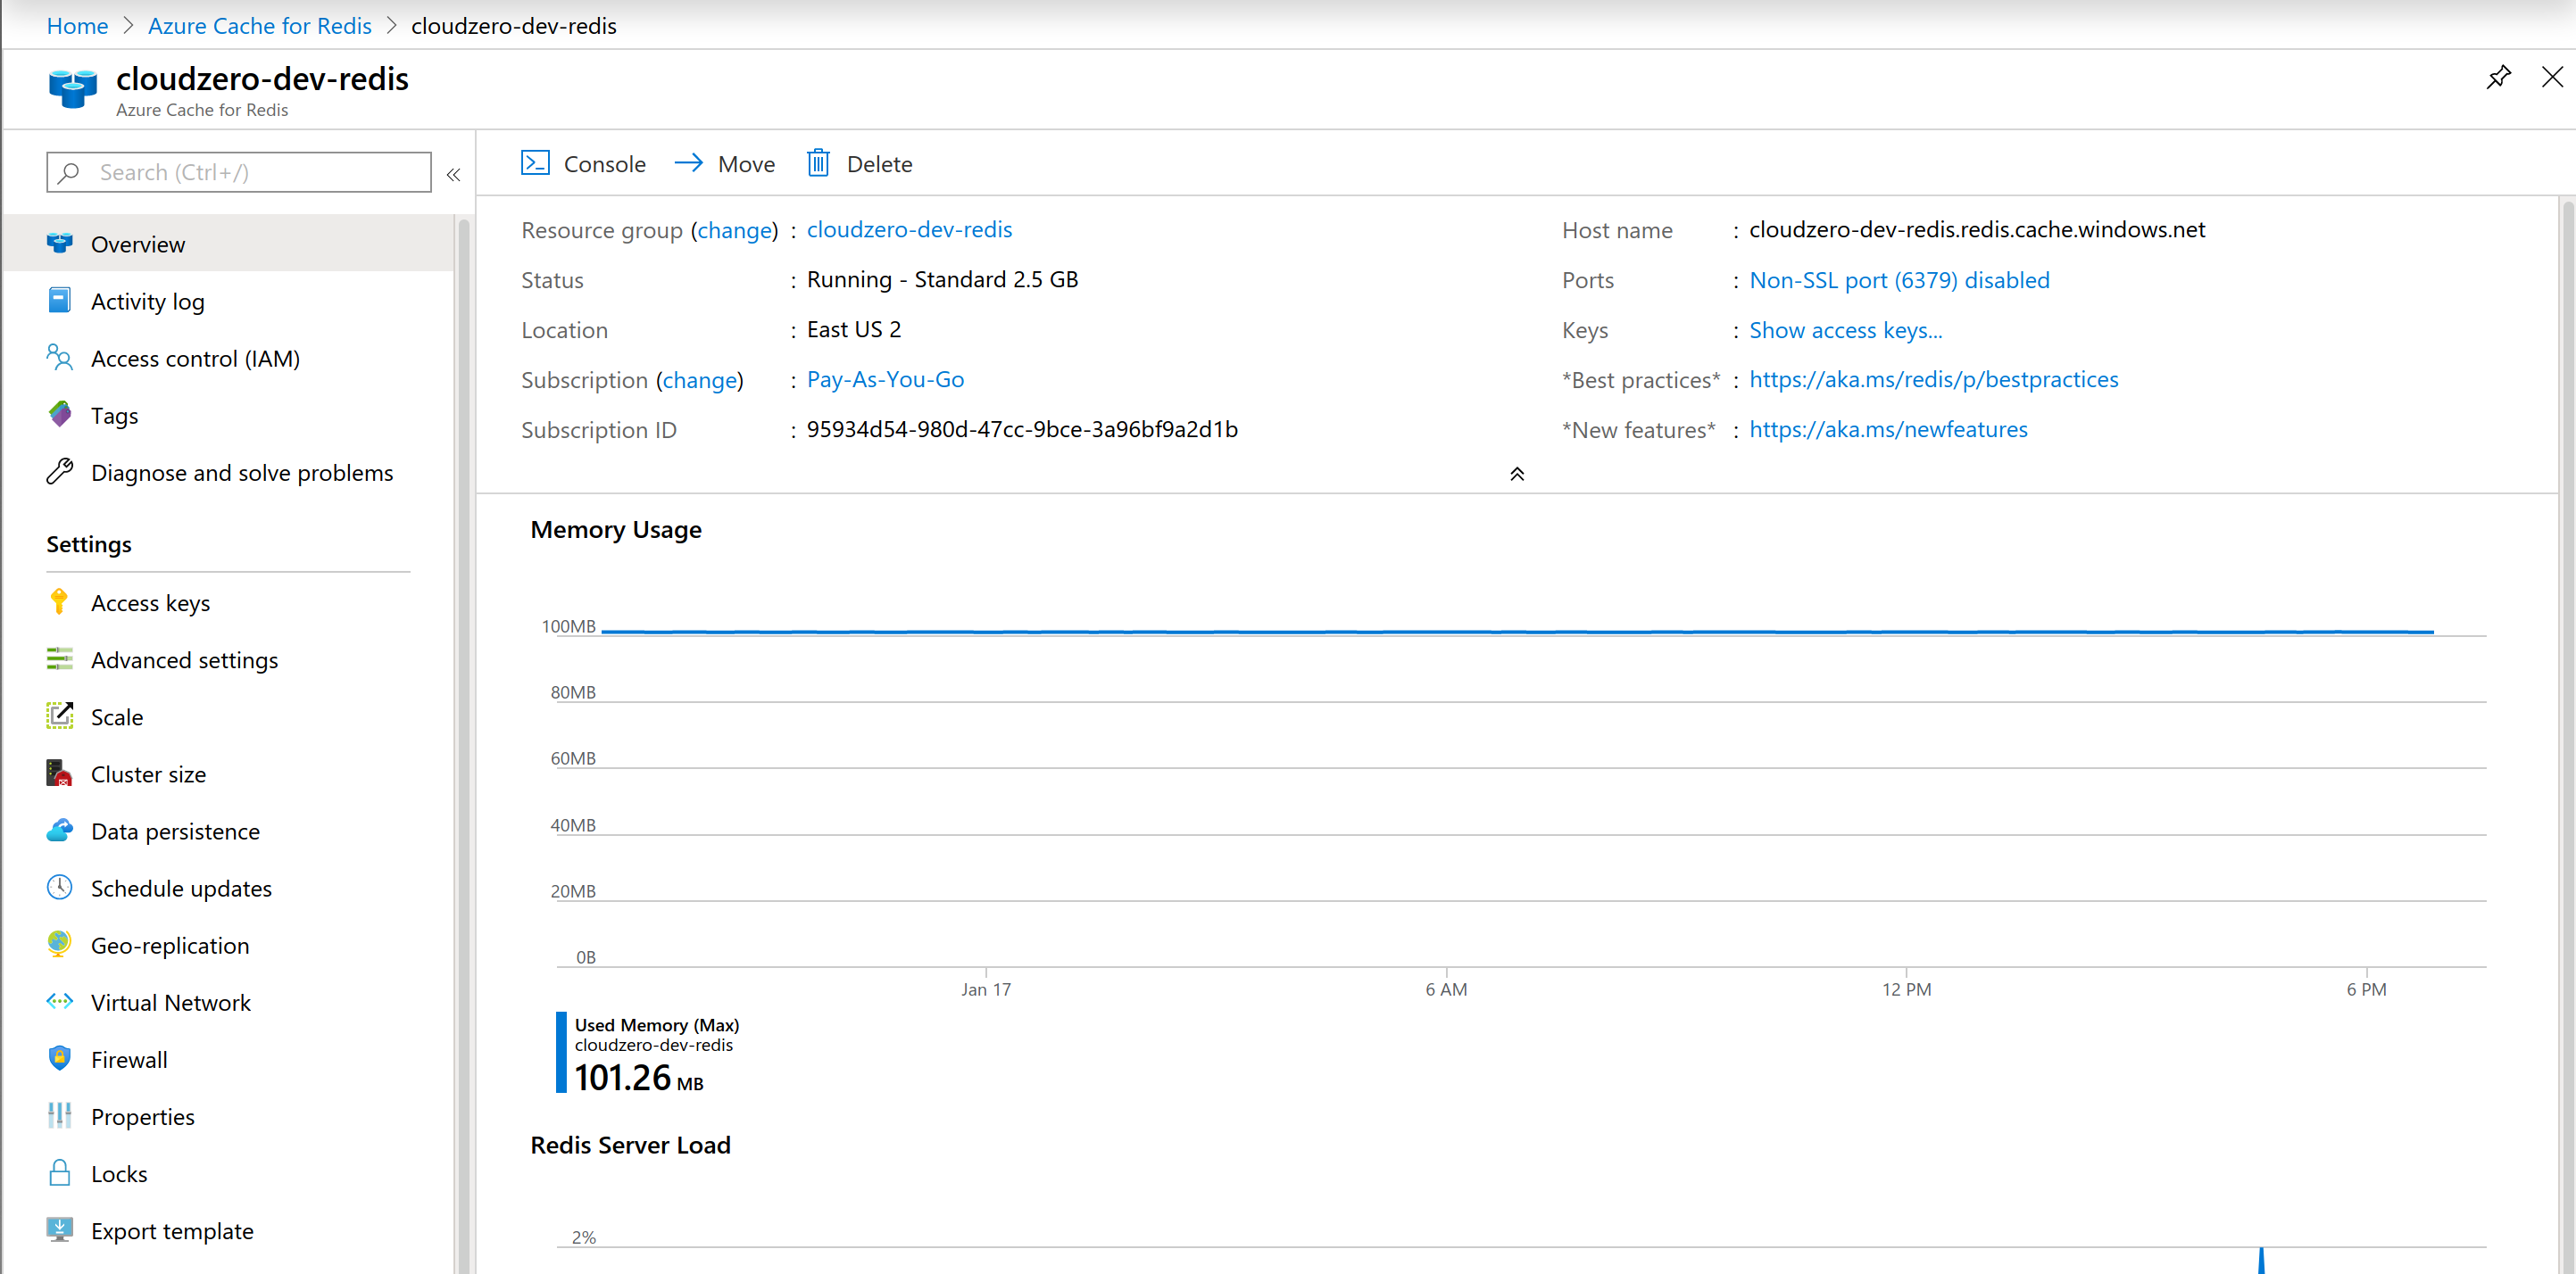Click Show access keys link
Screen dimensions: 2576x1274
tap(1845, 330)
